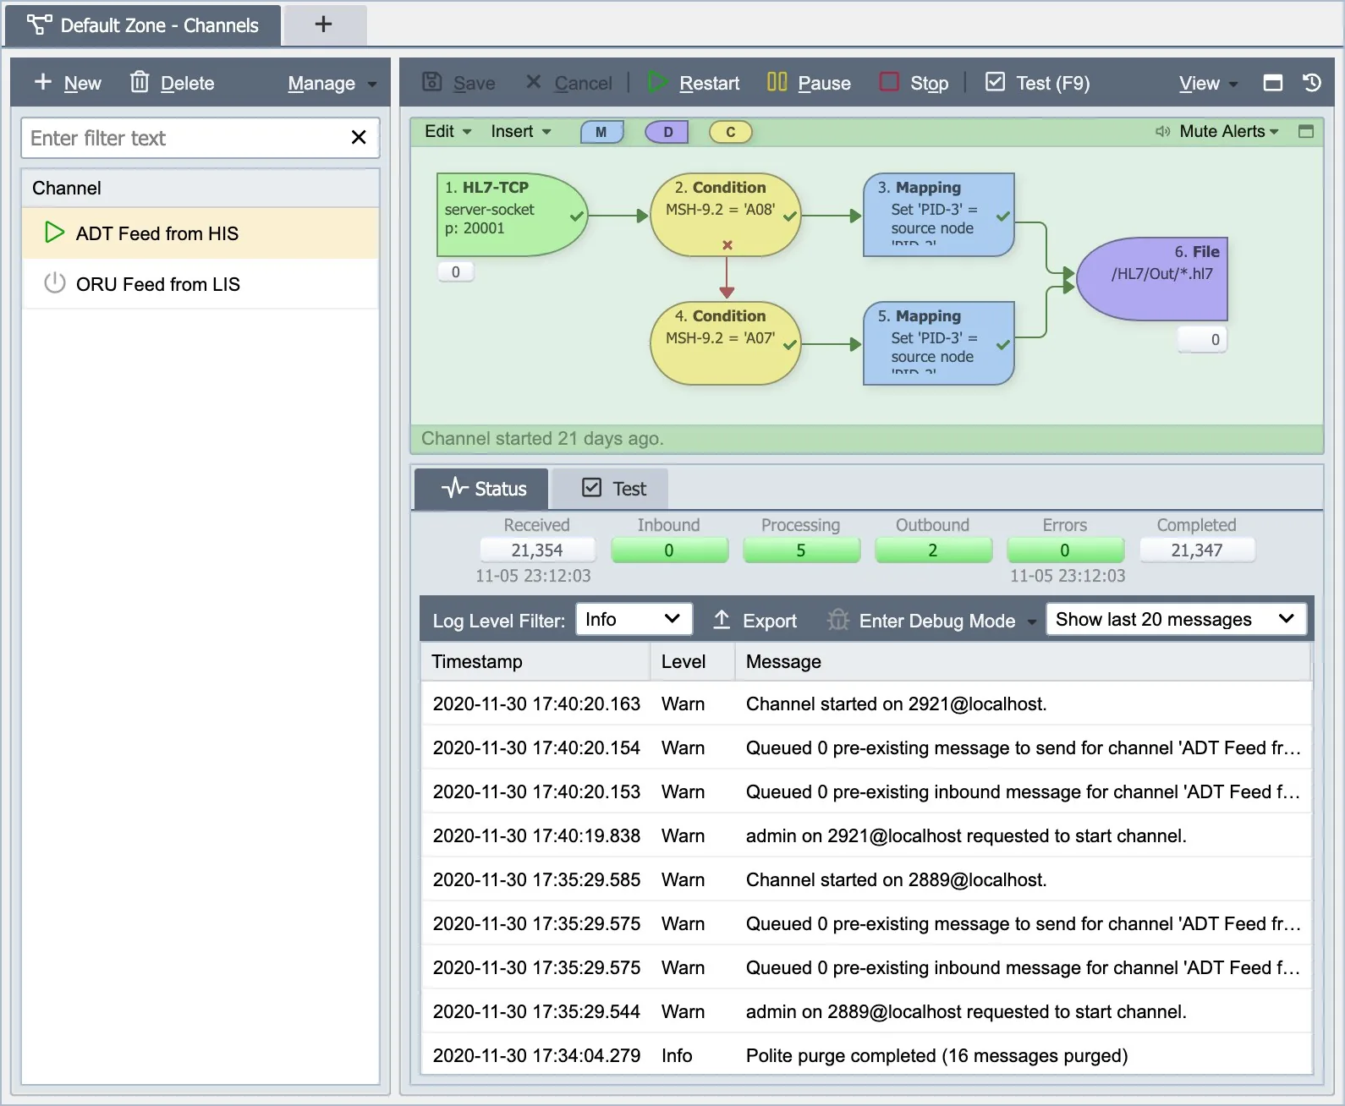Viewport: 1345px width, 1106px height.
Task: Click the power icon for ORU Feed
Action: pos(54,283)
